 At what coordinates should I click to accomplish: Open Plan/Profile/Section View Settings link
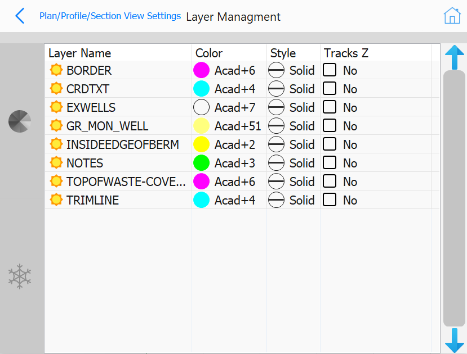click(110, 16)
